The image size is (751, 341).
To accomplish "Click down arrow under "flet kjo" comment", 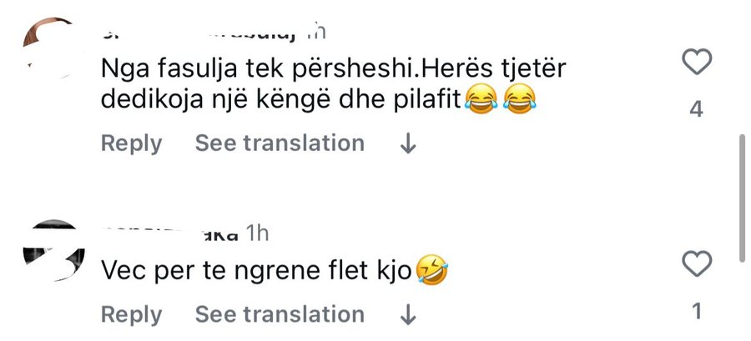I will click(408, 315).
